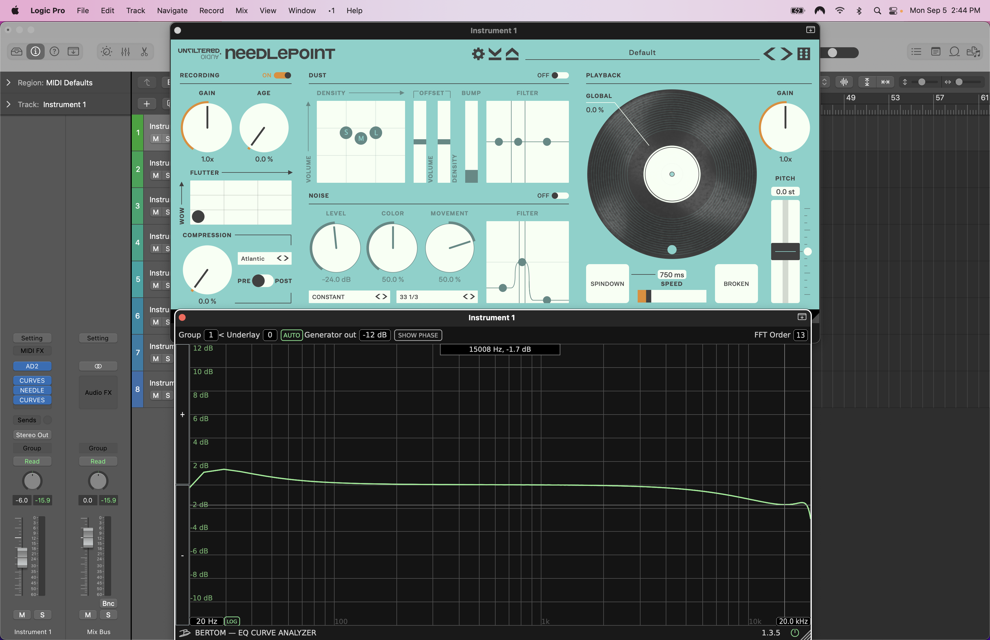This screenshot has height=640, width=990.
Task: Open Quick Help in Logic toolbar
Action: point(54,52)
